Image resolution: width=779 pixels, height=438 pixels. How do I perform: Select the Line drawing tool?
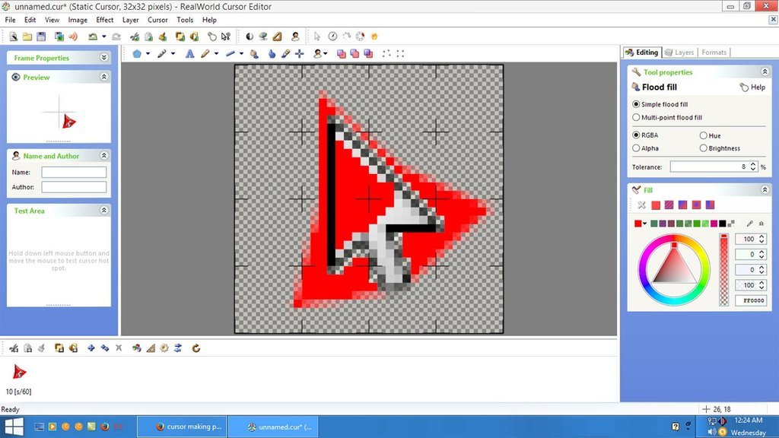coord(230,53)
